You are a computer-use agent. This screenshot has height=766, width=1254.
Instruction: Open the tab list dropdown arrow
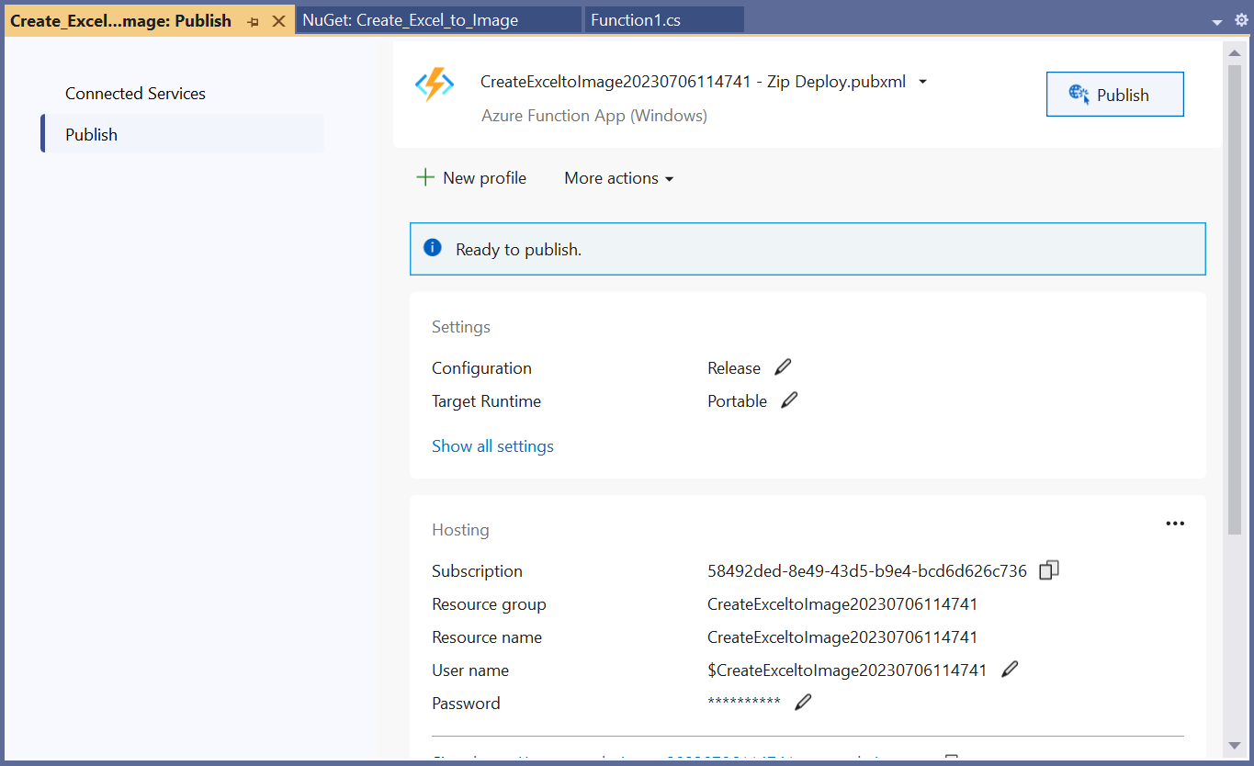coord(1217,21)
